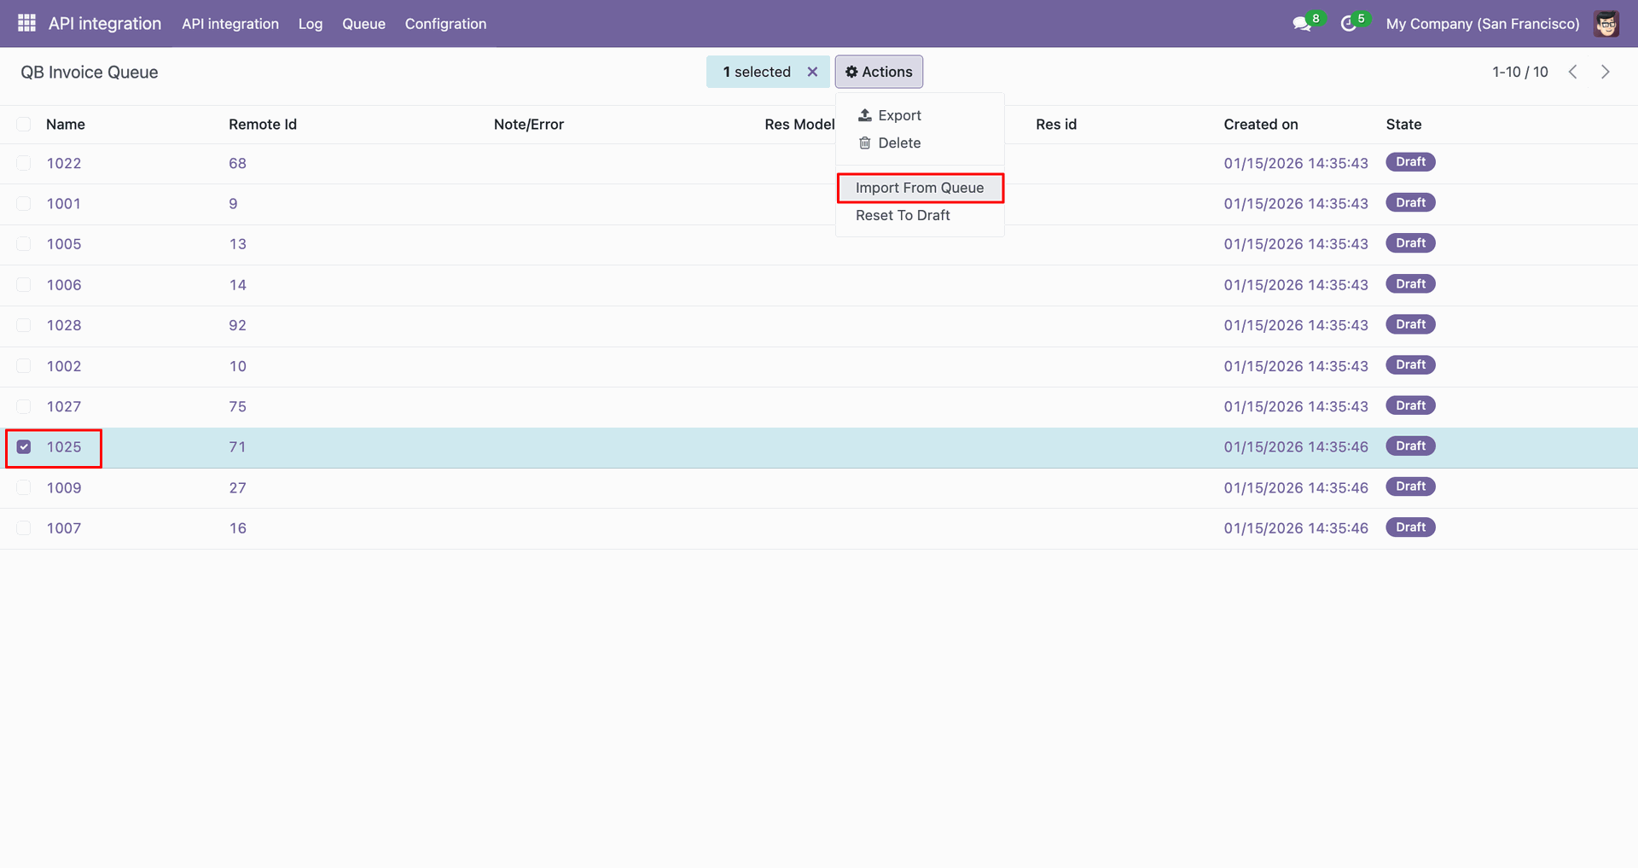The height and width of the screenshot is (868, 1638).
Task: Sort the list by Created on column
Action: pyautogui.click(x=1260, y=125)
